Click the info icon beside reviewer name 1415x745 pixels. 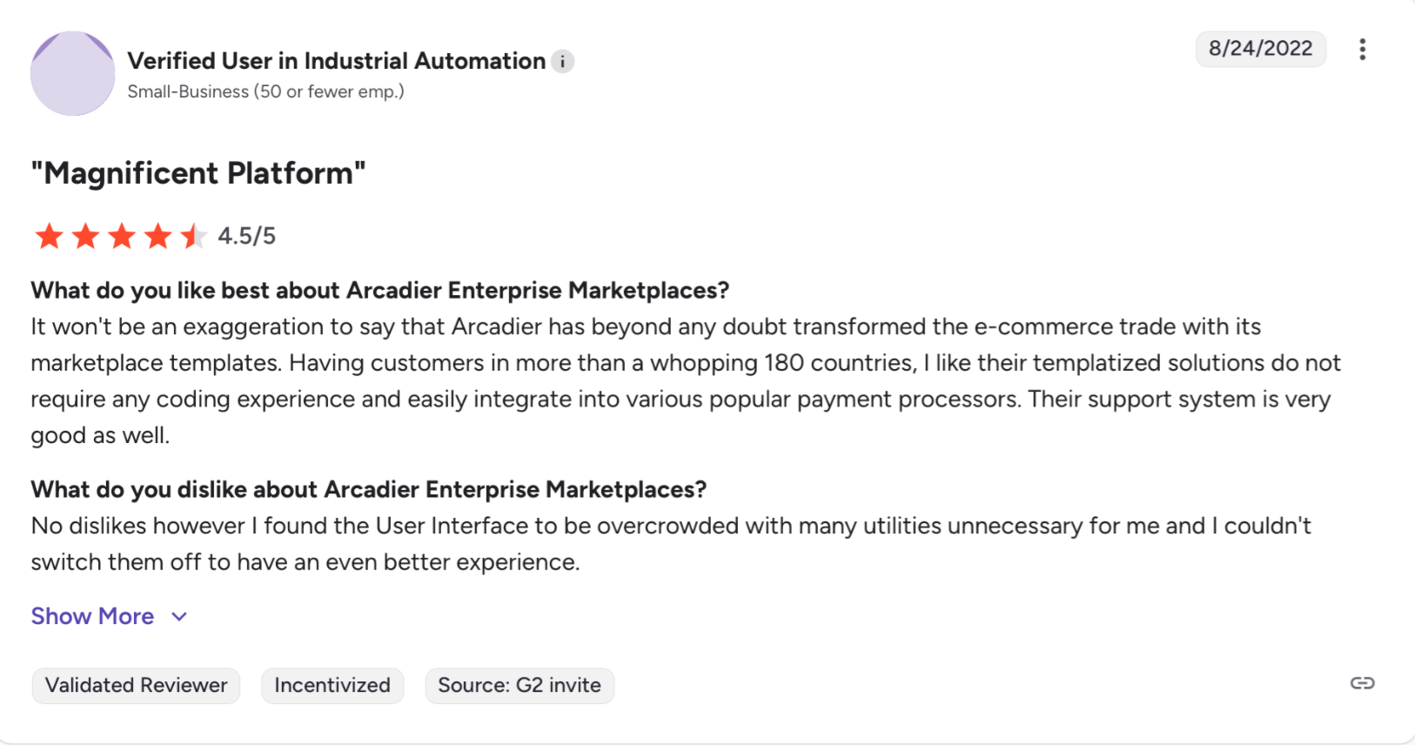point(563,62)
